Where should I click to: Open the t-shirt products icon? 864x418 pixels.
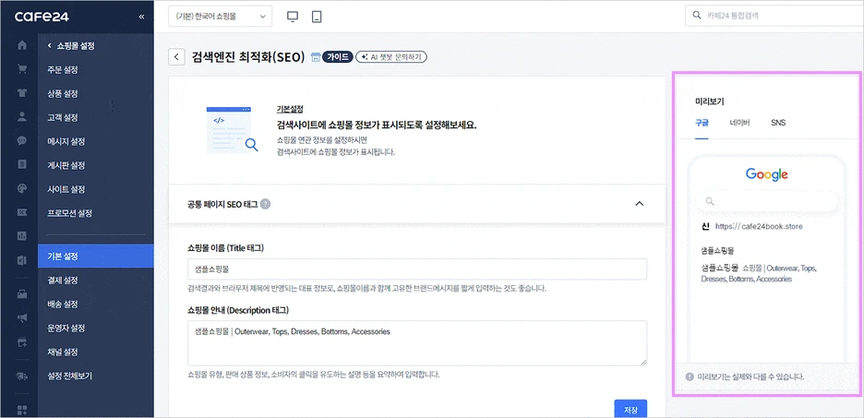pos(22,93)
